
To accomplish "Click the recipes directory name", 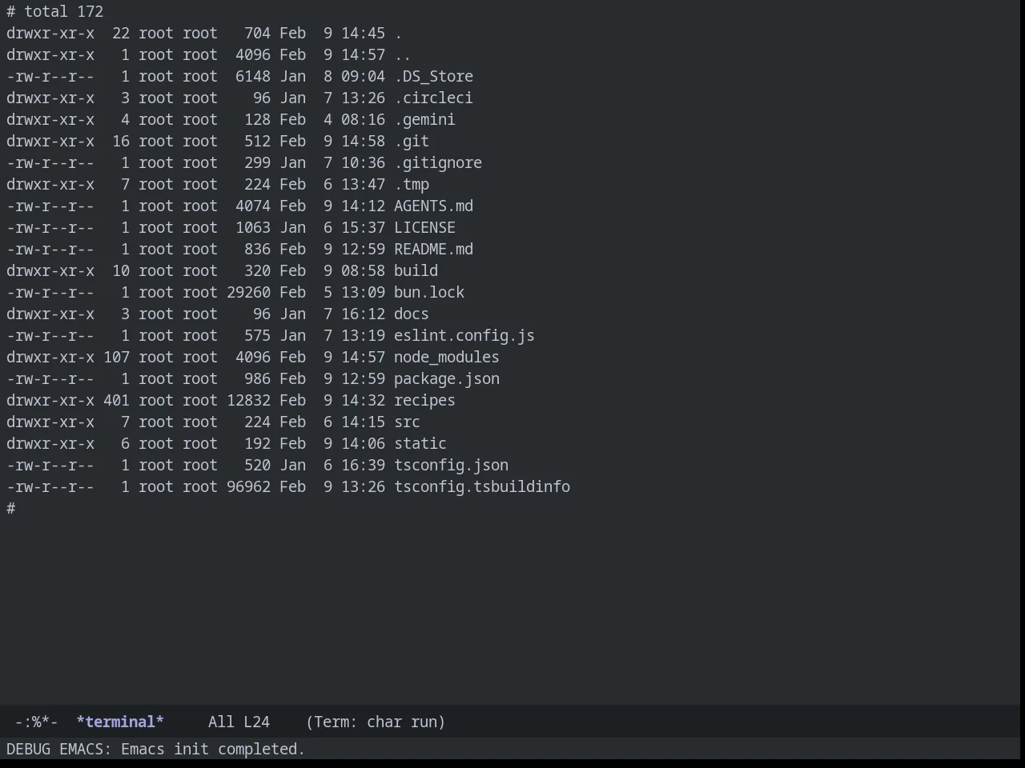I will coord(424,400).
